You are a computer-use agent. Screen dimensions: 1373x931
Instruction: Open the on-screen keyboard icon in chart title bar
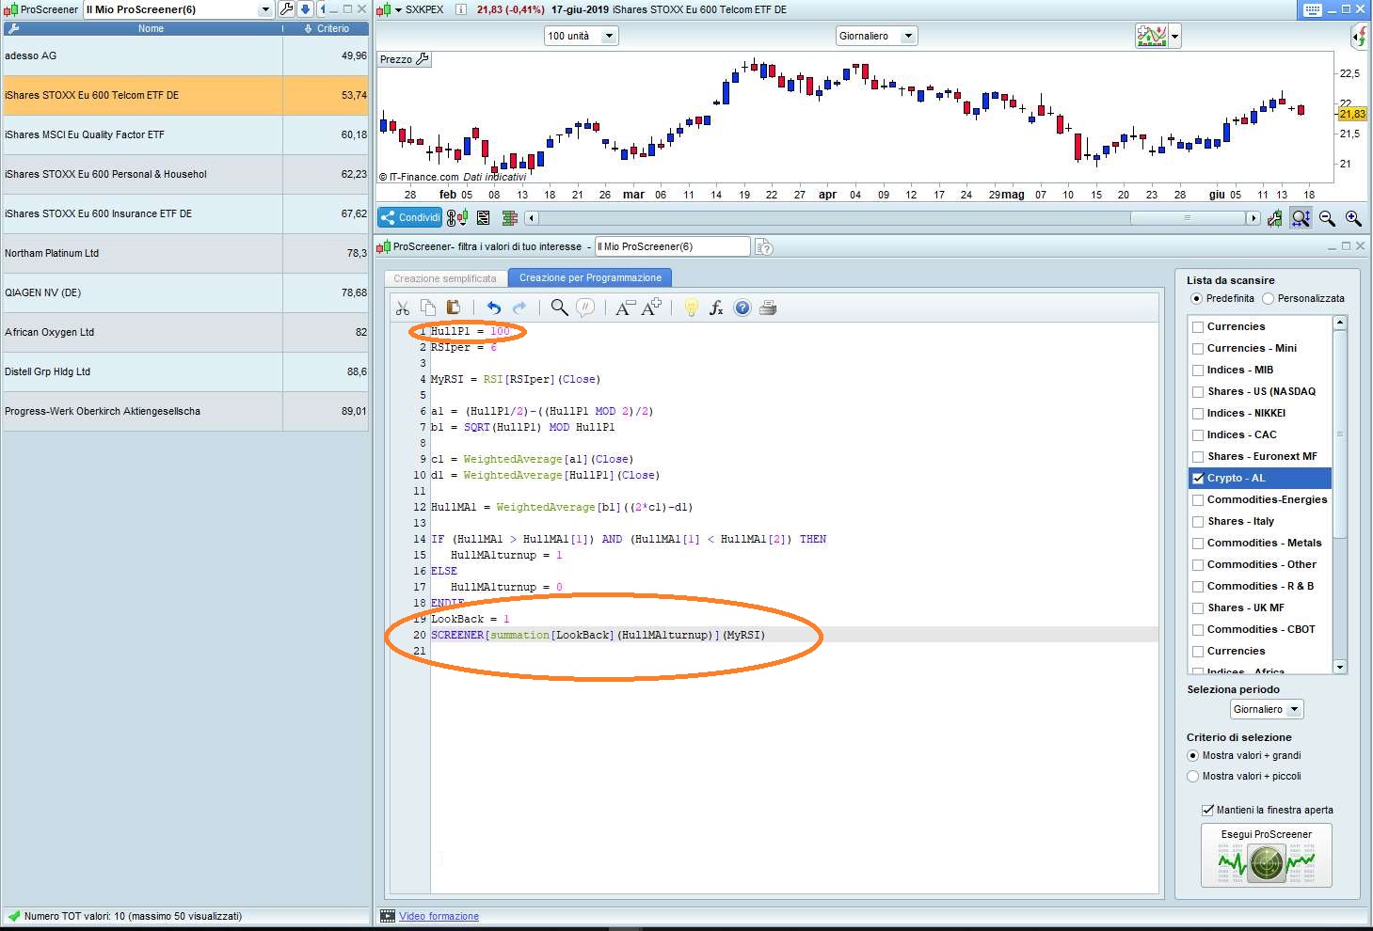click(1313, 9)
